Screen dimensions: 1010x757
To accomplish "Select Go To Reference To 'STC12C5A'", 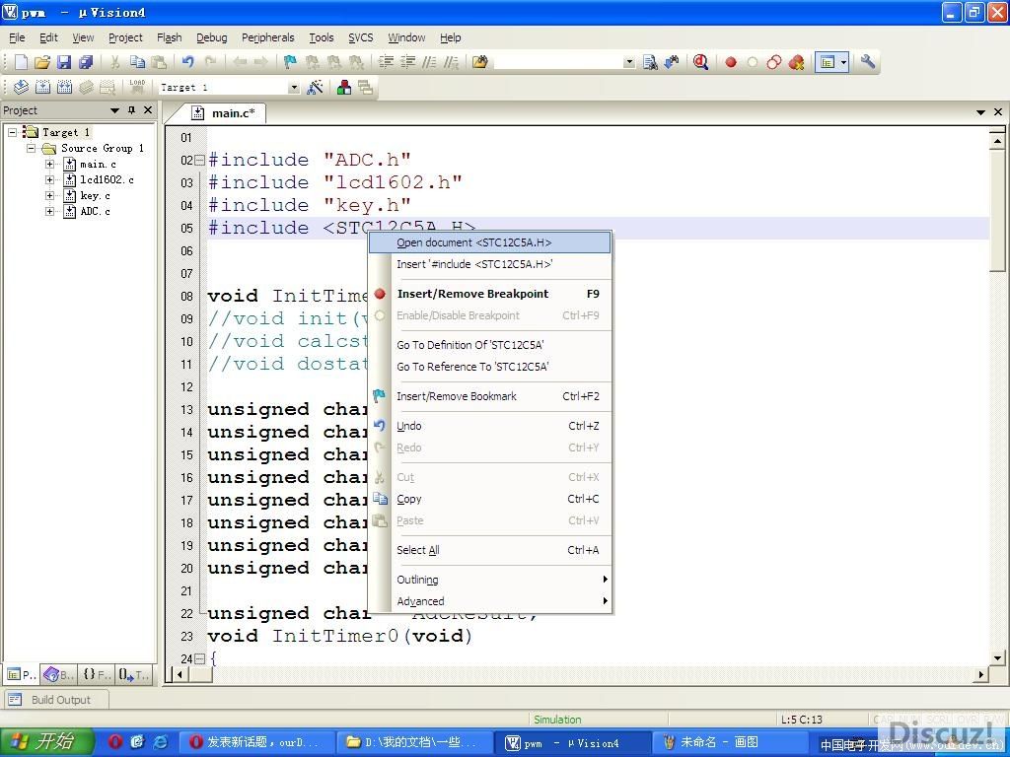I will coord(489,367).
